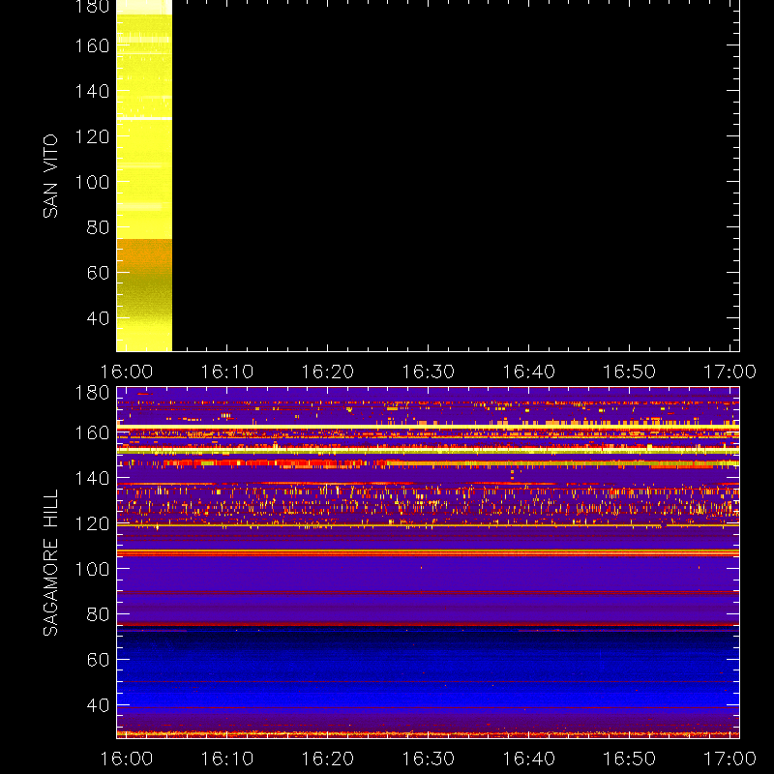Screen dimensions: 774x774
Task: Select the 120 tick label on SAN VITO plot
Action: 92,136
